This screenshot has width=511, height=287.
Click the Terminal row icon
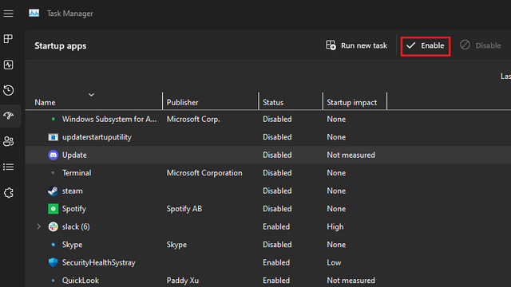coord(53,173)
